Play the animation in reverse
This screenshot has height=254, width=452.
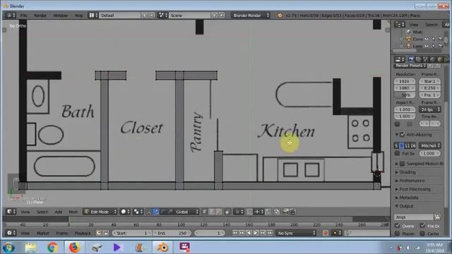249,234
